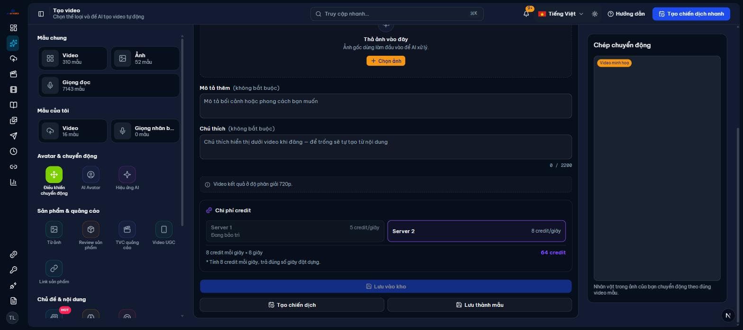Viewport: 743px width, 330px height.
Task: Choose the Link sản phẩm tile
Action: 54,272
